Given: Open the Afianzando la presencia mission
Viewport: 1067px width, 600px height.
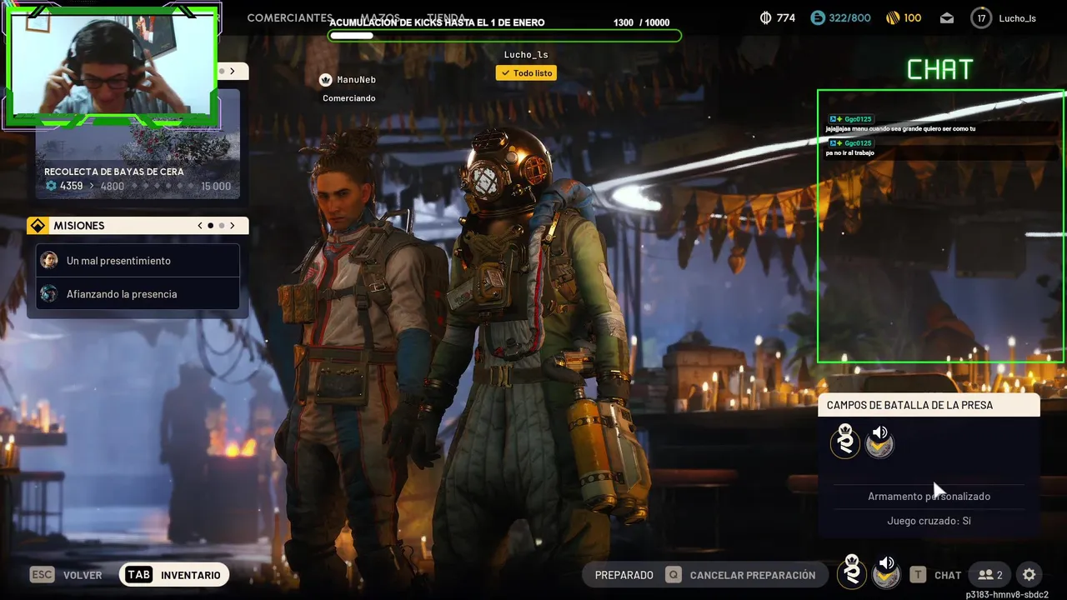Looking at the screenshot, I should click(x=138, y=294).
